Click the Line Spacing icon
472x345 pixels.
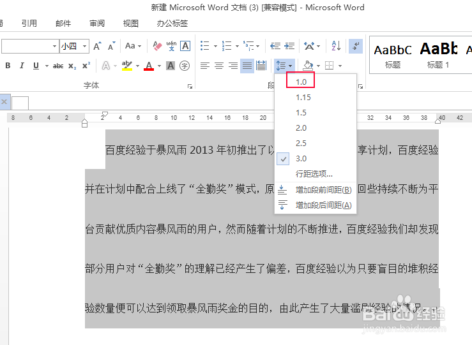281,66
